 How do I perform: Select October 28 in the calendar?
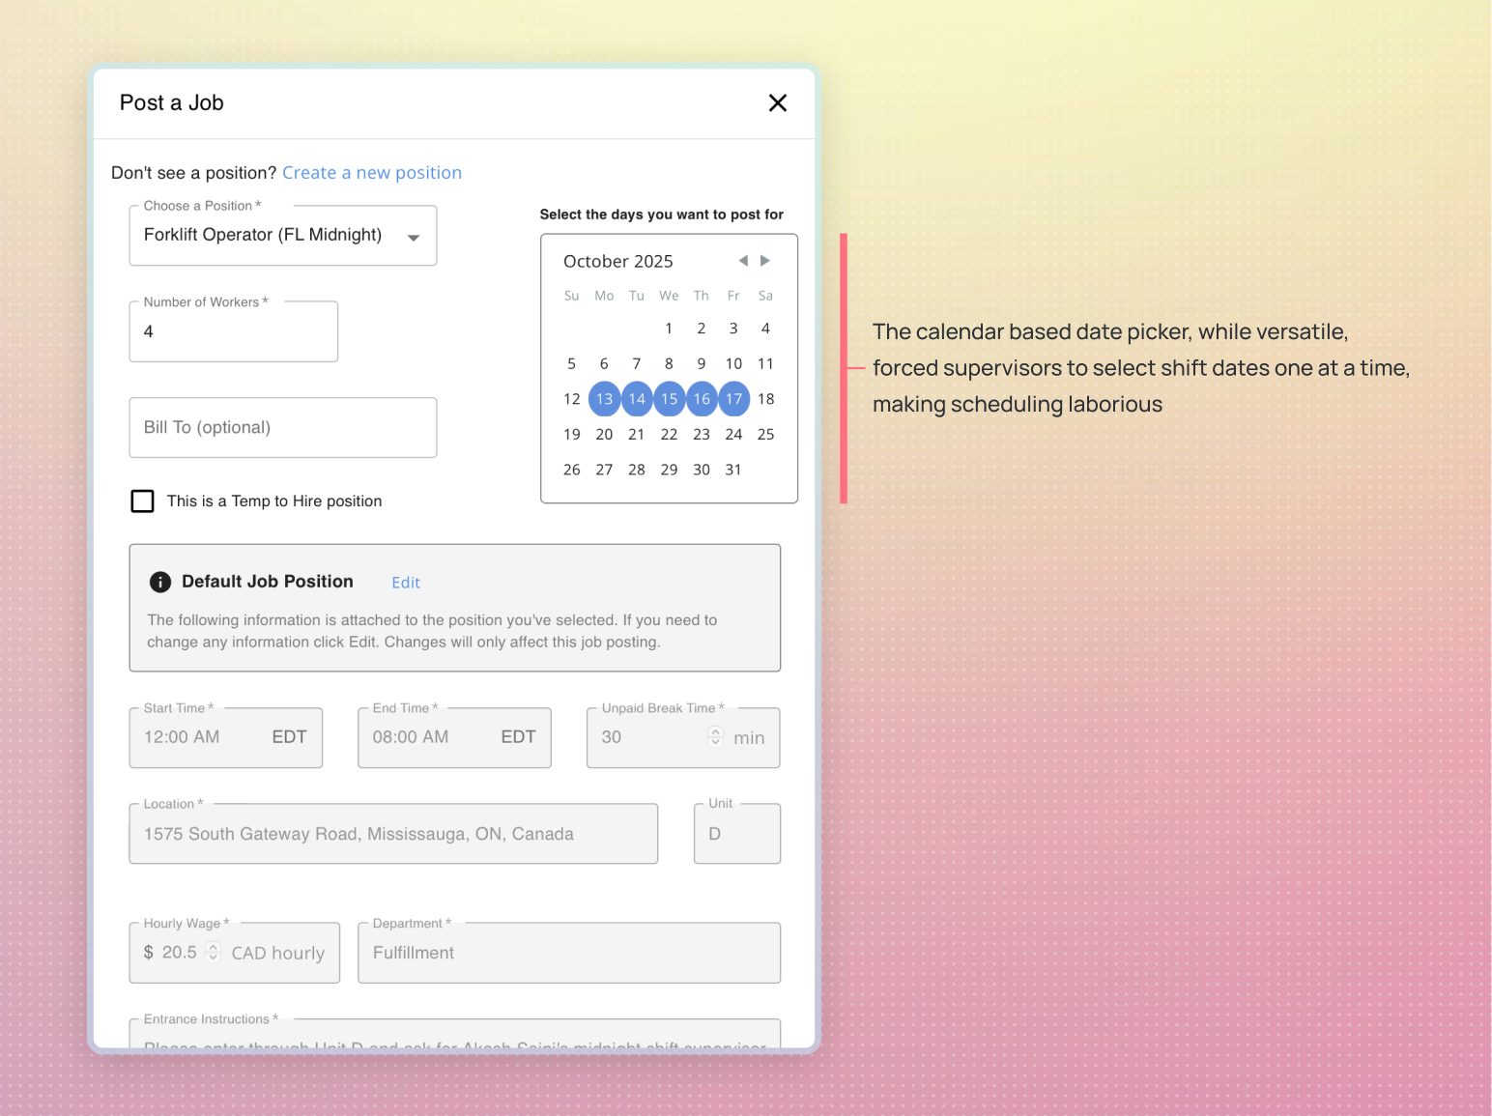tap(637, 470)
